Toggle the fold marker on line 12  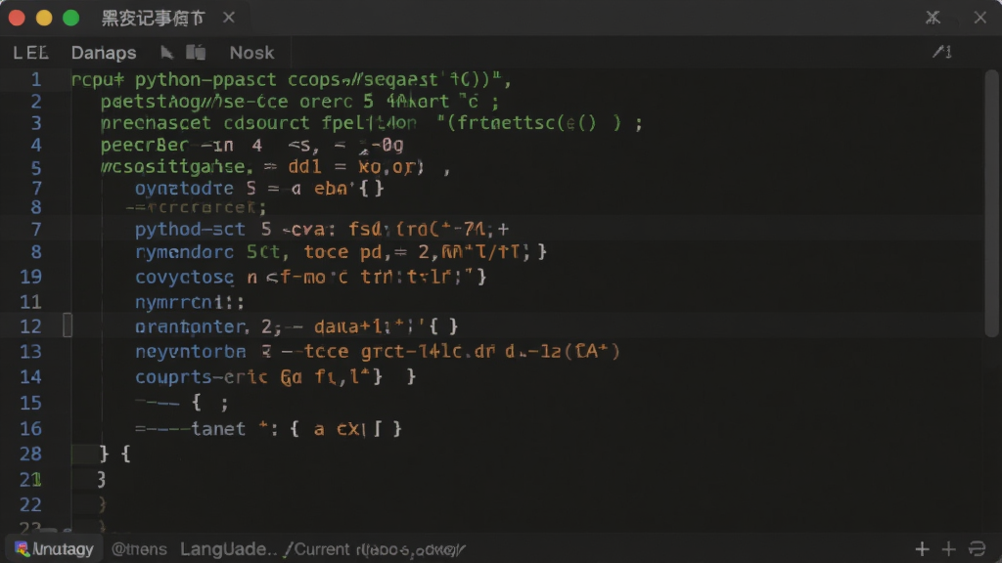click(x=68, y=325)
